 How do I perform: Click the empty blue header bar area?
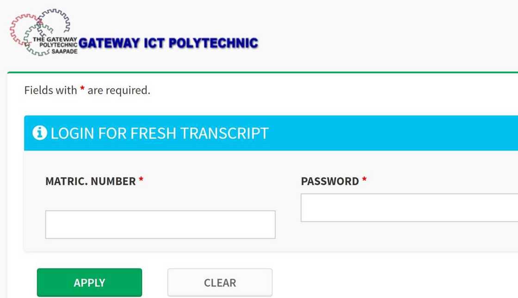[393, 133]
